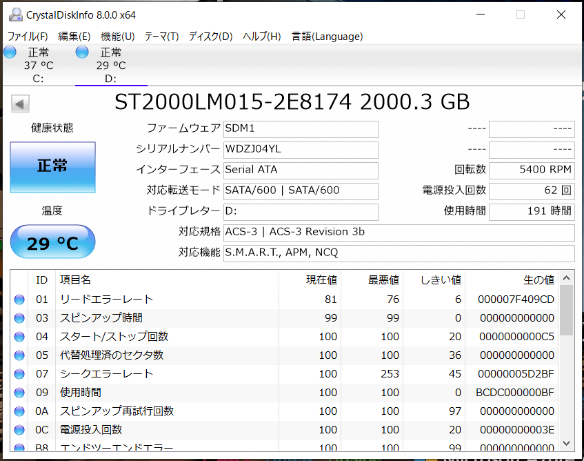Click the SMART list vertical scrollbar thumb

tap(567, 310)
